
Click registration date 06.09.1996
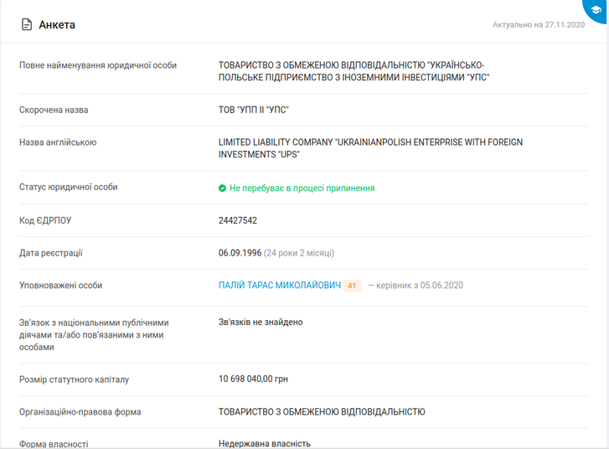tap(240, 253)
